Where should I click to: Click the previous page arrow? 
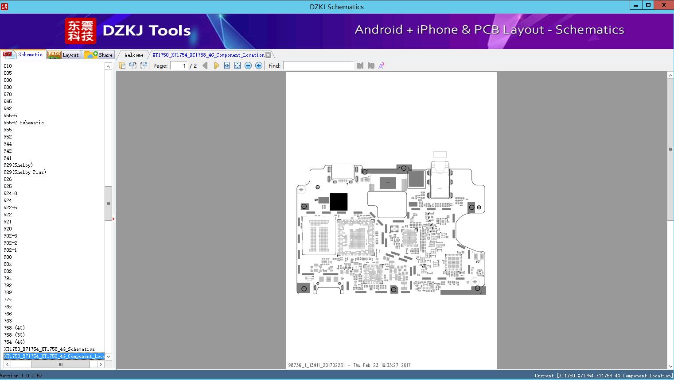tap(205, 65)
